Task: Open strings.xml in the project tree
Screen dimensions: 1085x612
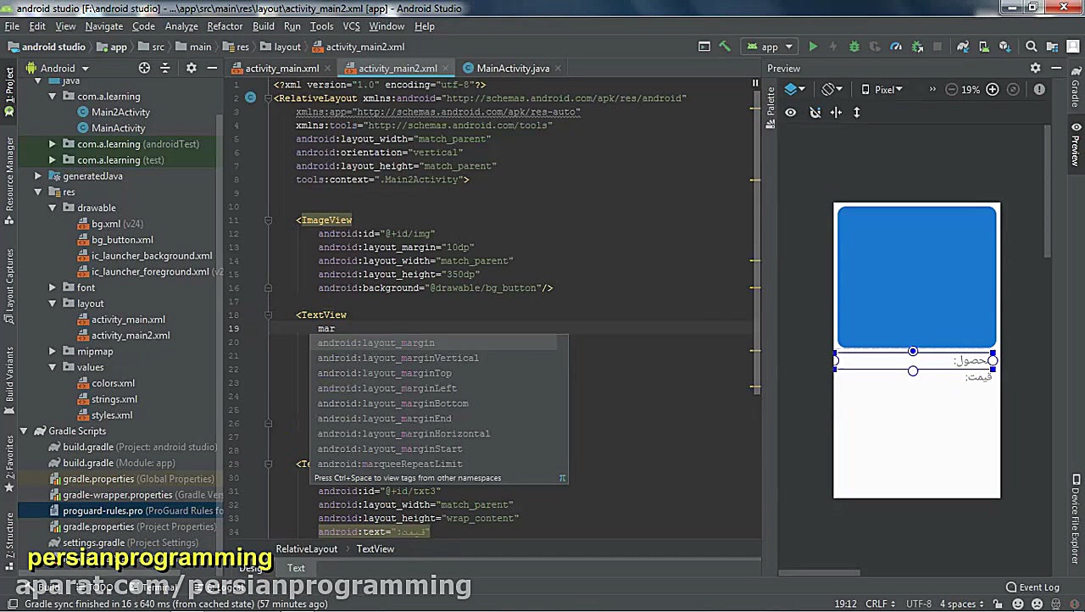Action: click(114, 399)
